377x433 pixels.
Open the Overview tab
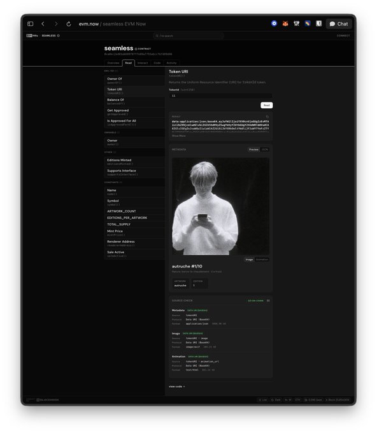113,63
